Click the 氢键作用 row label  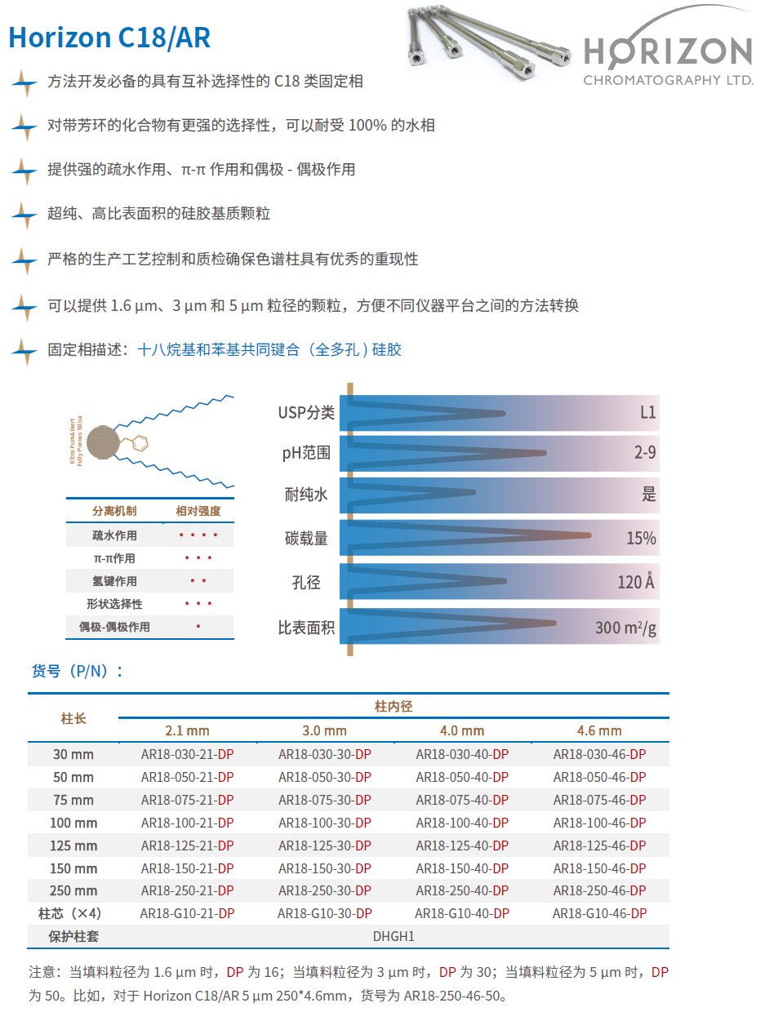[114, 581]
